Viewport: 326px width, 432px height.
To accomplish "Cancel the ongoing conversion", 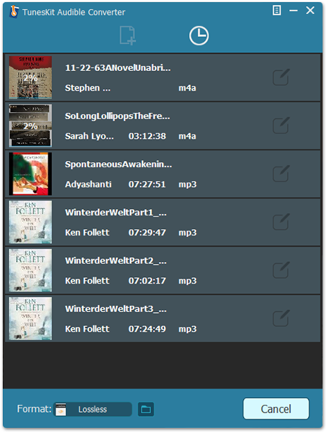I will (x=276, y=409).
